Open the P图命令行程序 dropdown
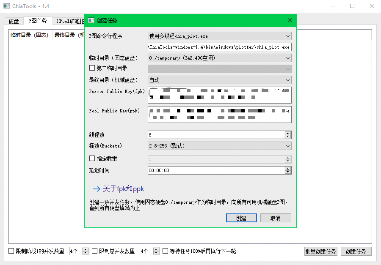This screenshot has height=265, width=381. (219, 36)
